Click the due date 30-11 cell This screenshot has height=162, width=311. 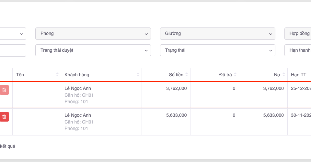pyautogui.click(x=301, y=115)
